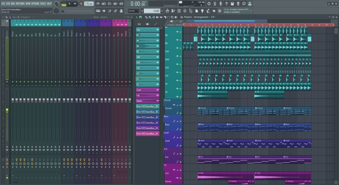Toggle the 3-2-1 countdown before recording

(x=110, y=4)
